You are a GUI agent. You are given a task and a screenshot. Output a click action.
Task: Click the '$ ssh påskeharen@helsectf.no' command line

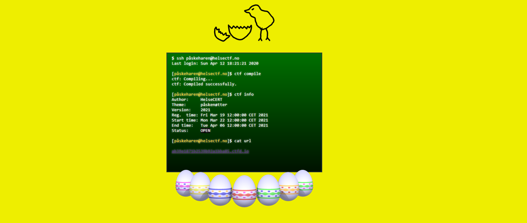coord(205,58)
